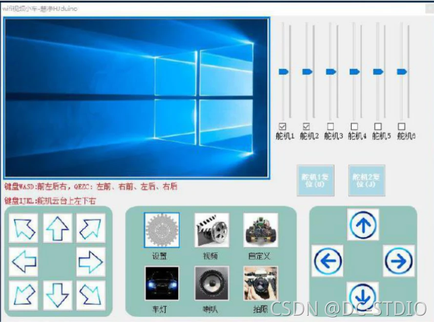Reverse the car back-left with the diagonal arrow
This screenshot has width=434, height=322.
click(x=23, y=295)
